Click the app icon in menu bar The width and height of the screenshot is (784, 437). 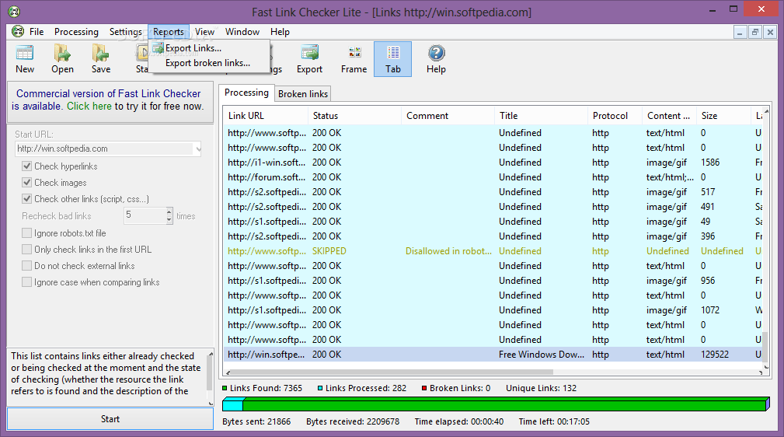18,32
